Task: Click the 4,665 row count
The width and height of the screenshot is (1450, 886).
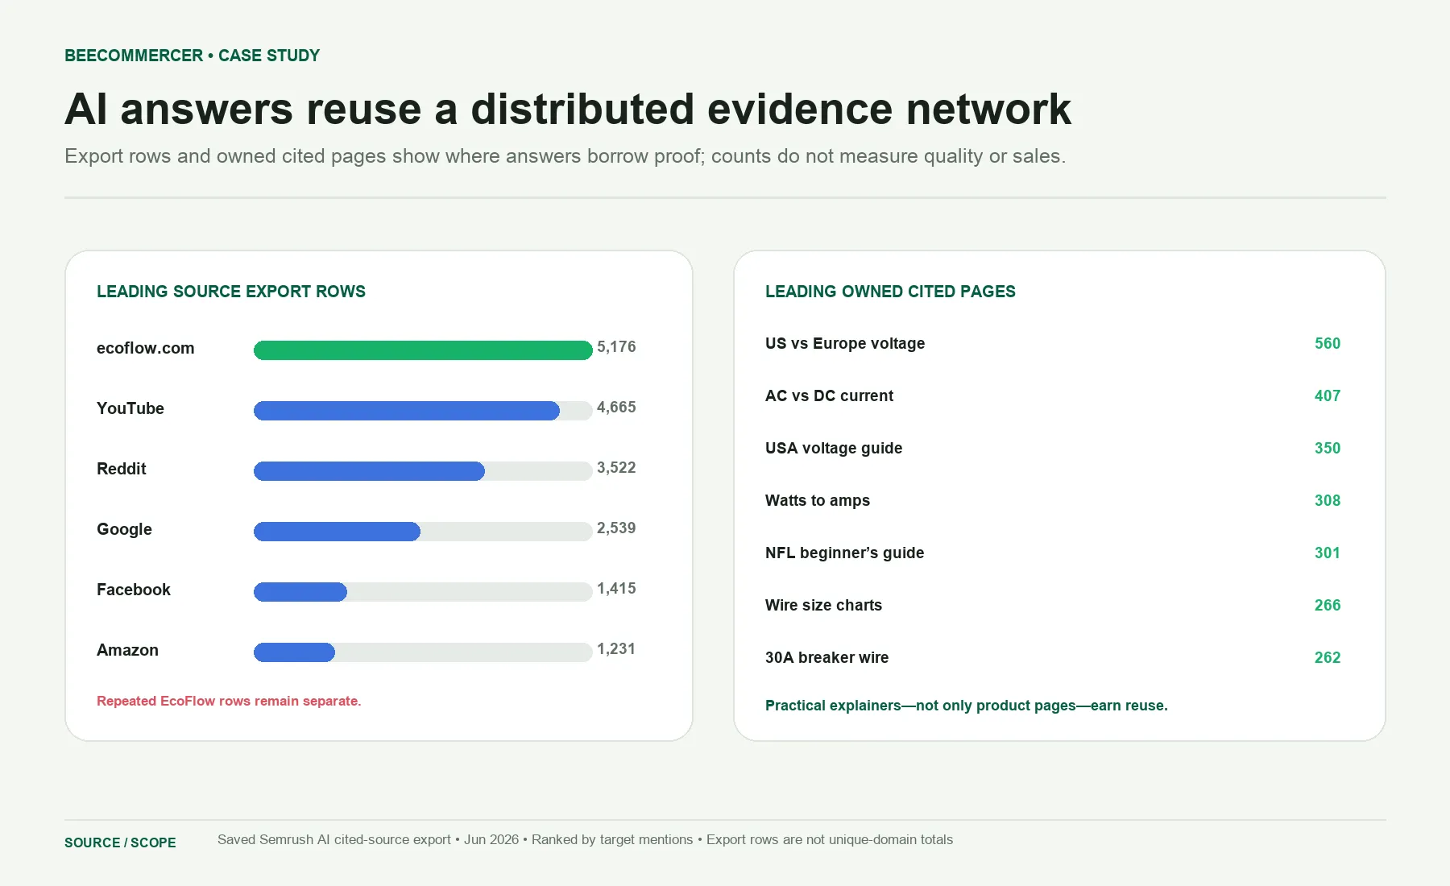Action: pos(616,408)
